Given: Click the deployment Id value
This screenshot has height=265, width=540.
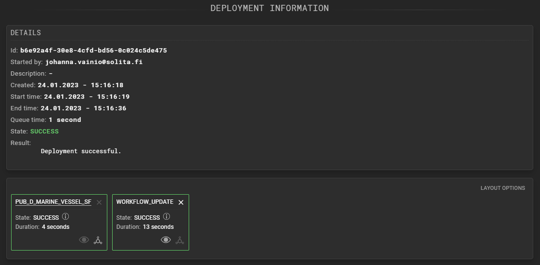Looking at the screenshot, I should [93, 50].
